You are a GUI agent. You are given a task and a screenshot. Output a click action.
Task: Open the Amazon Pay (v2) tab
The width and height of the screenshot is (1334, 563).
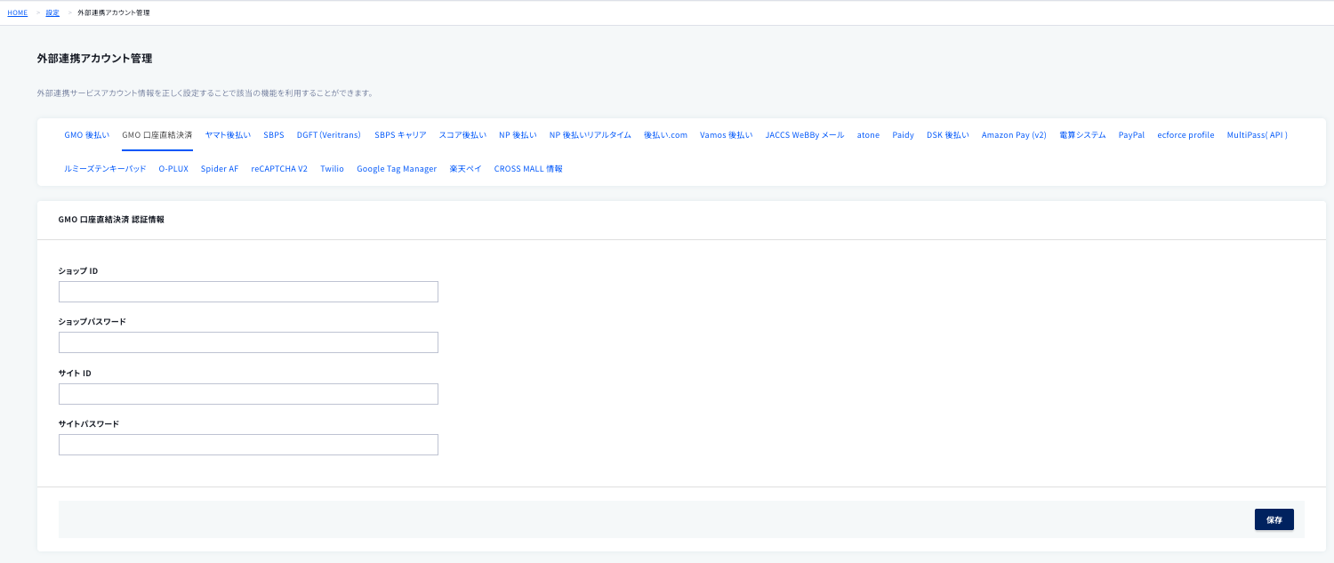click(x=1014, y=135)
